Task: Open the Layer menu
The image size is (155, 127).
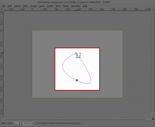Action: pos(42,6)
